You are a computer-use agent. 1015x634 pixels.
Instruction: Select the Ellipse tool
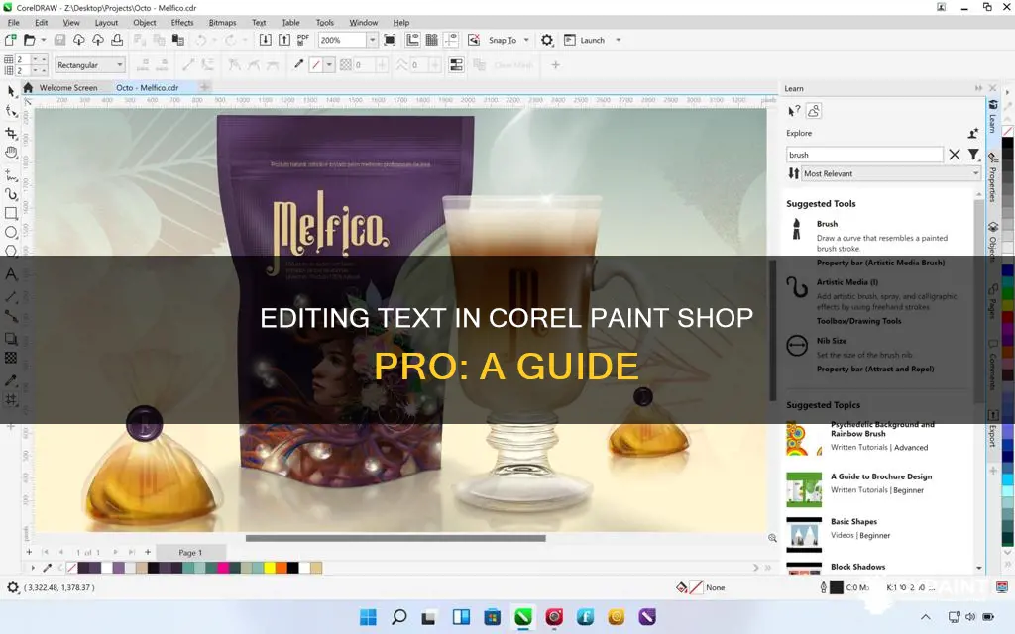click(x=11, y=232)
